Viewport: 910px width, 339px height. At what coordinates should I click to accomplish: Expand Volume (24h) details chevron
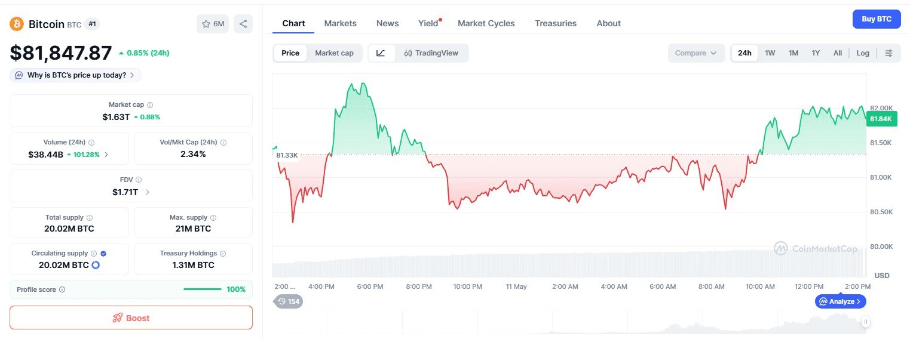(106, 155)
